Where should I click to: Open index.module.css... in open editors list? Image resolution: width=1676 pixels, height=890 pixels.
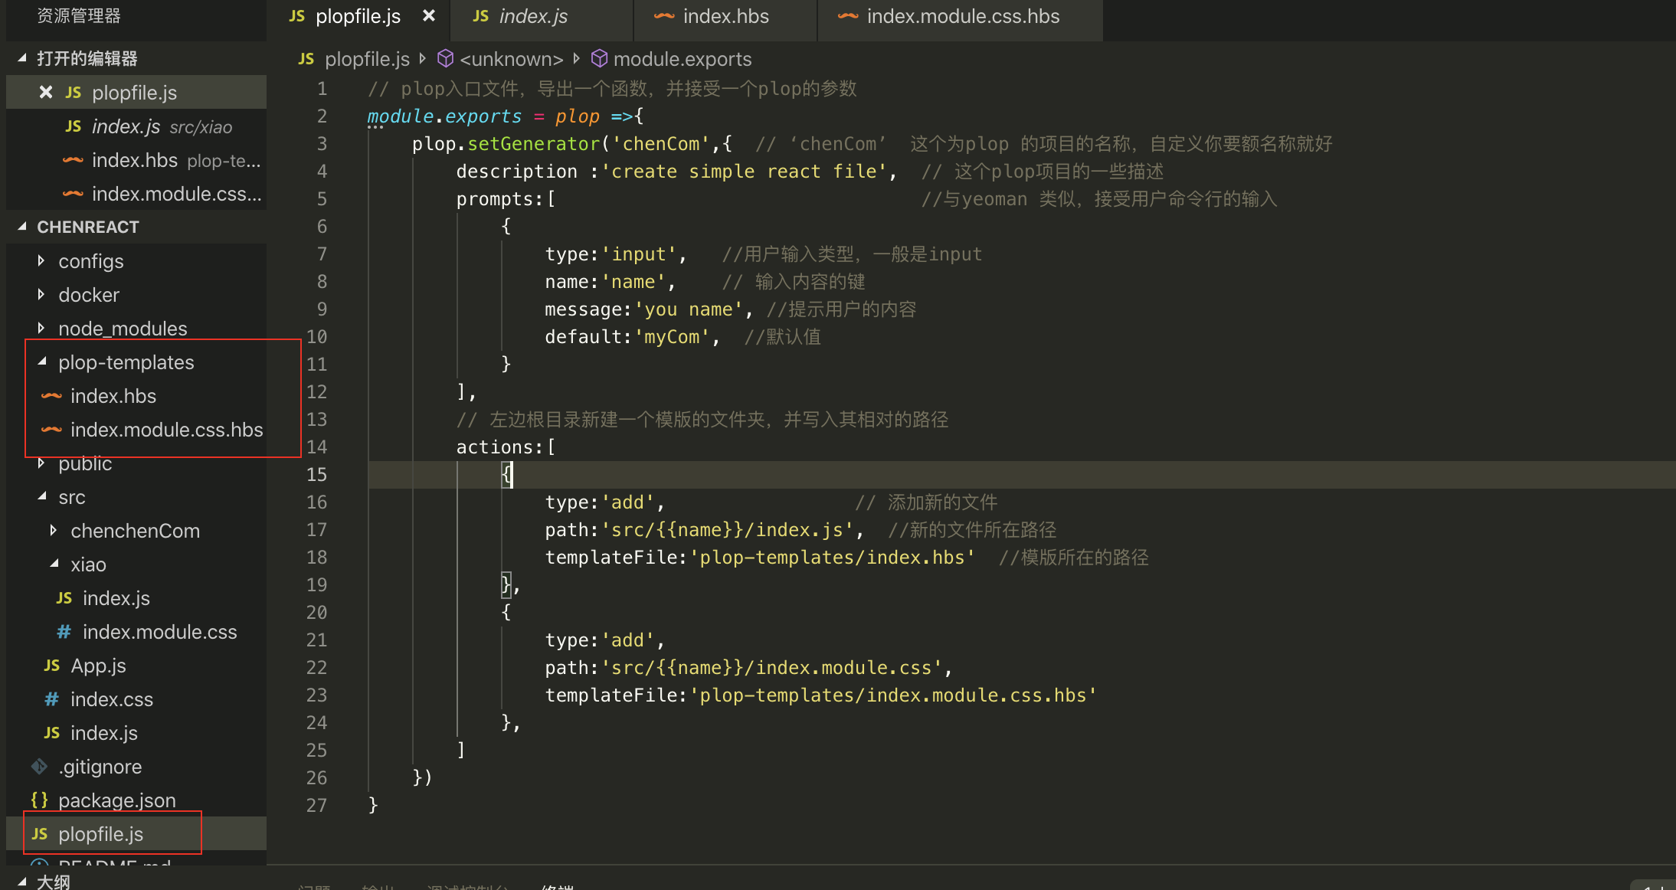pos(136,194)
